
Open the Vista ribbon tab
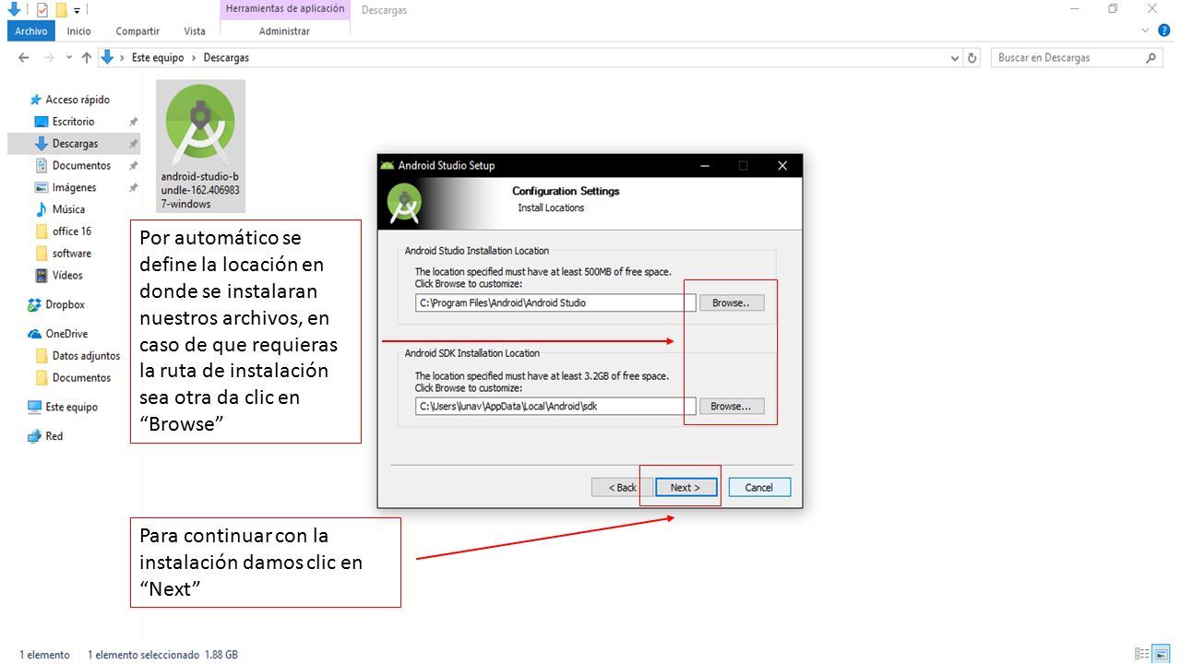tap(195, 31)
